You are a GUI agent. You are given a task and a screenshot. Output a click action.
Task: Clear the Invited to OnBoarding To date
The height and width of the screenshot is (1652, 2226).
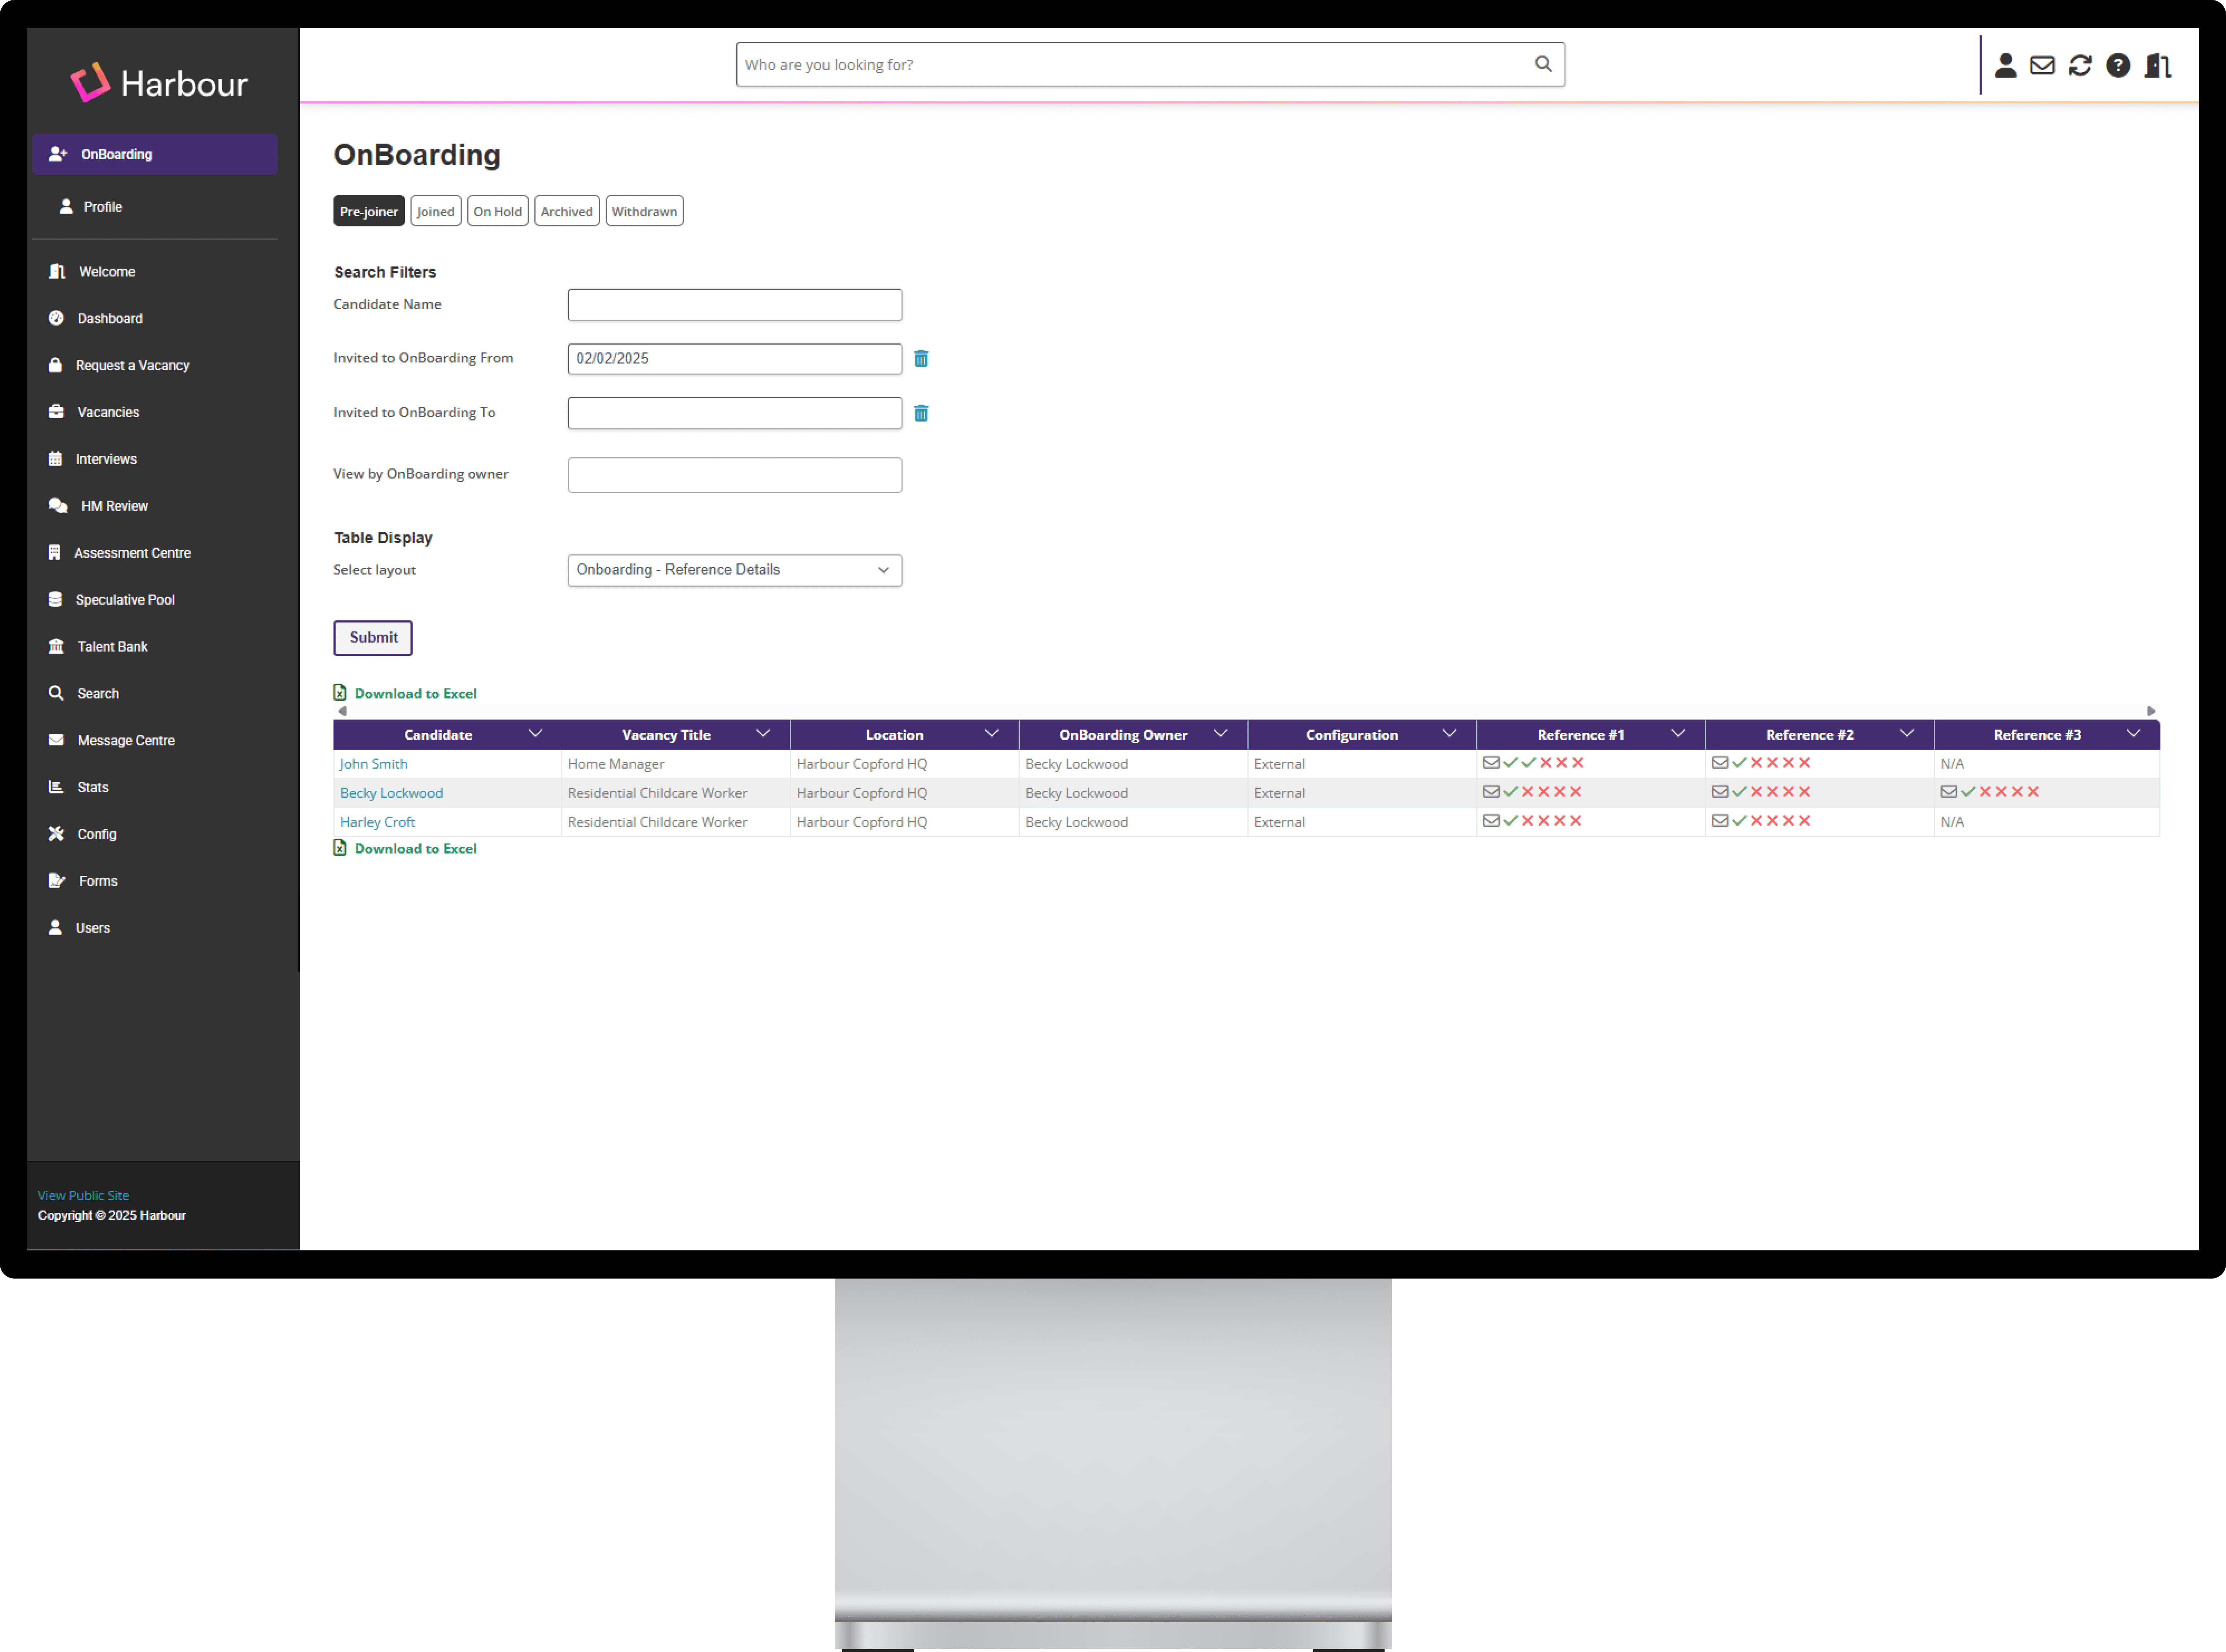(x=921, y=413)
